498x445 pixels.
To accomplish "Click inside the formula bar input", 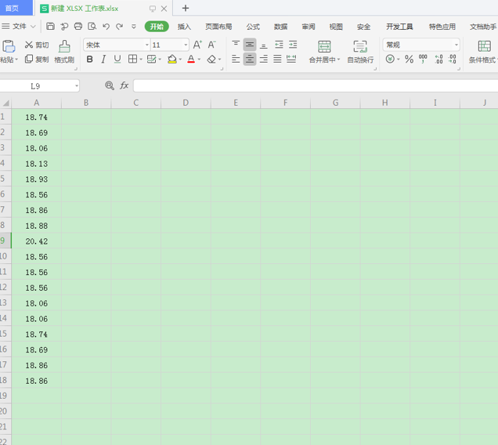I will click(316, 86).
